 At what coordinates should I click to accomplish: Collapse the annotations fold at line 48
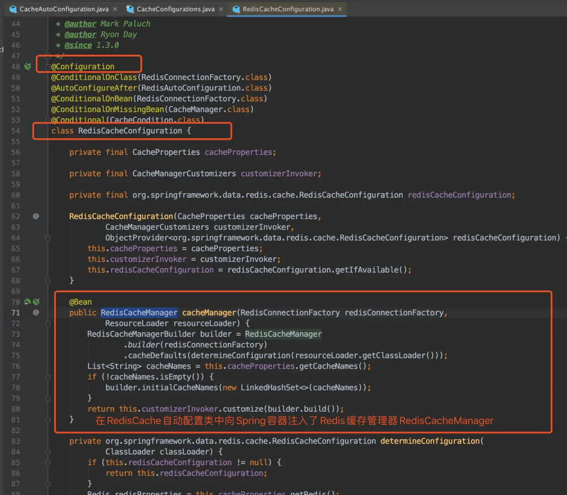click(48, 67)
